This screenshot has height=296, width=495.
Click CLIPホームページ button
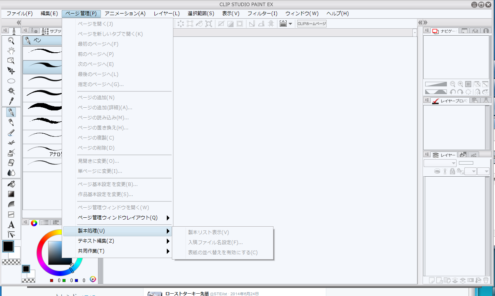312,24
